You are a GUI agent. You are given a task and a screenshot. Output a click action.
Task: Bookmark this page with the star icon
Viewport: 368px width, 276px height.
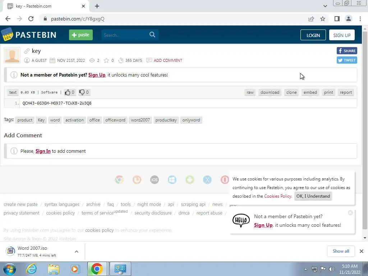click(x=323, y=19)
